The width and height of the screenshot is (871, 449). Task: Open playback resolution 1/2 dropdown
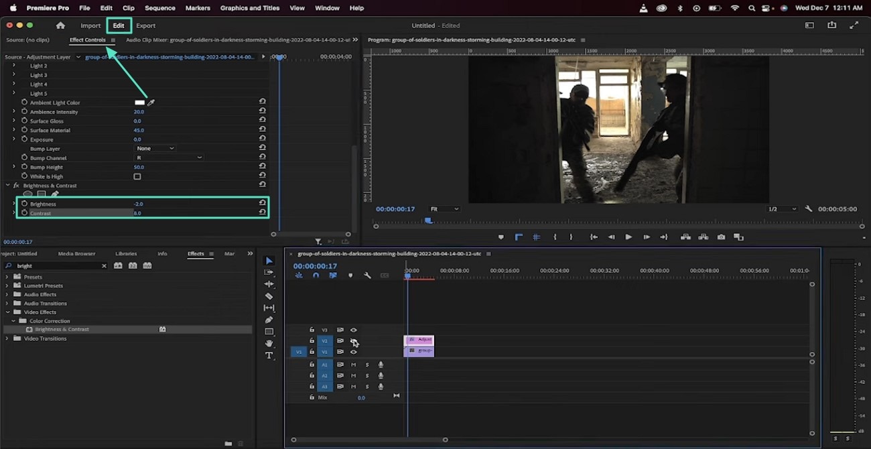click(x=782, y=209)
